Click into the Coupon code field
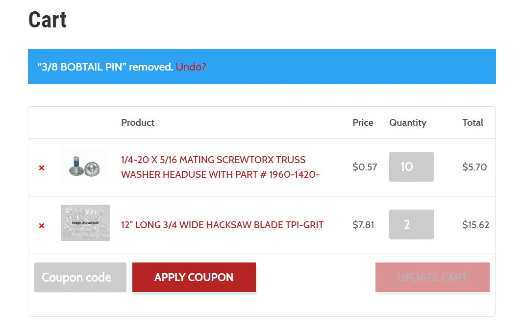This screenshot has height=333, width=524. click(x=80, y=277)
